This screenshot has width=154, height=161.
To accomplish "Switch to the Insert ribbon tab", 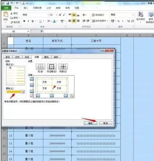I will [26, 8].
